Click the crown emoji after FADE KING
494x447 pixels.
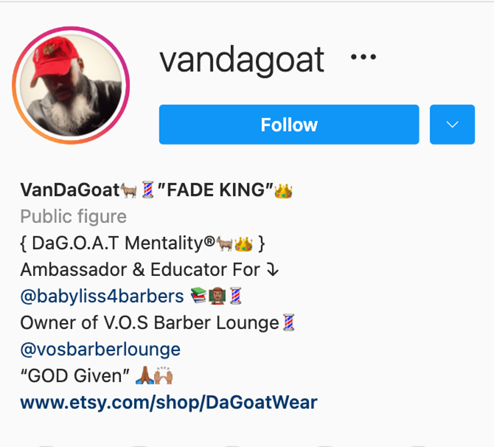pyautogui.click(x=283, y=190)
